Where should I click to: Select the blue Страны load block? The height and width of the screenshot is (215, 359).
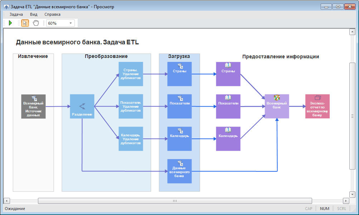[x=180, y=74]
